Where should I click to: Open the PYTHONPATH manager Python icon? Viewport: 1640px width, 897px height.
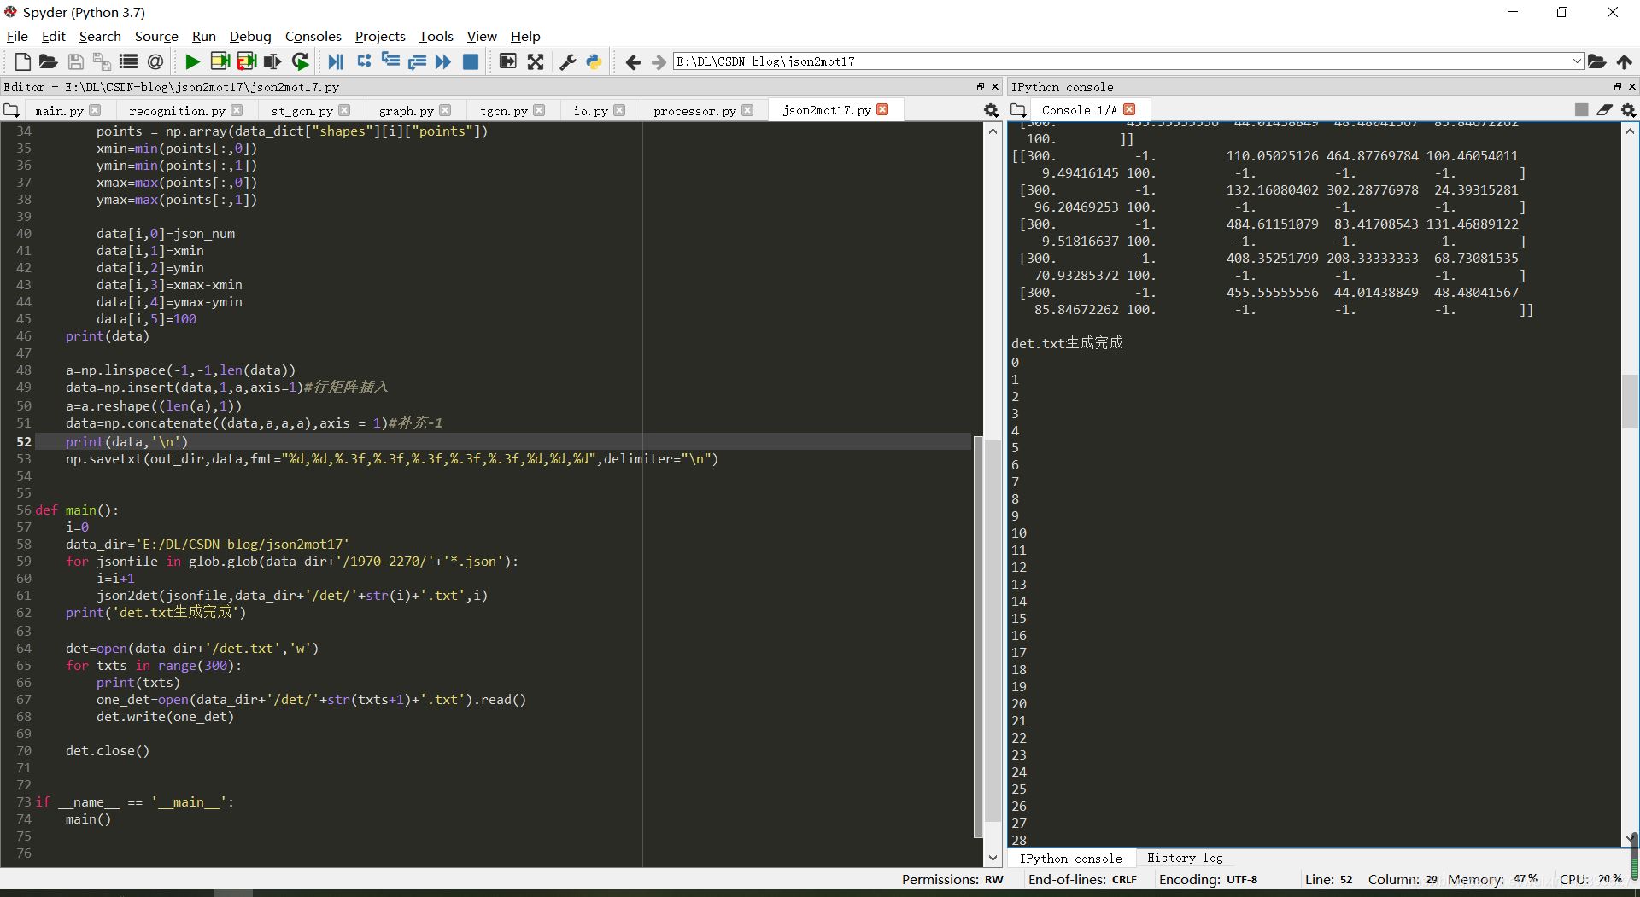coord(594,61)
